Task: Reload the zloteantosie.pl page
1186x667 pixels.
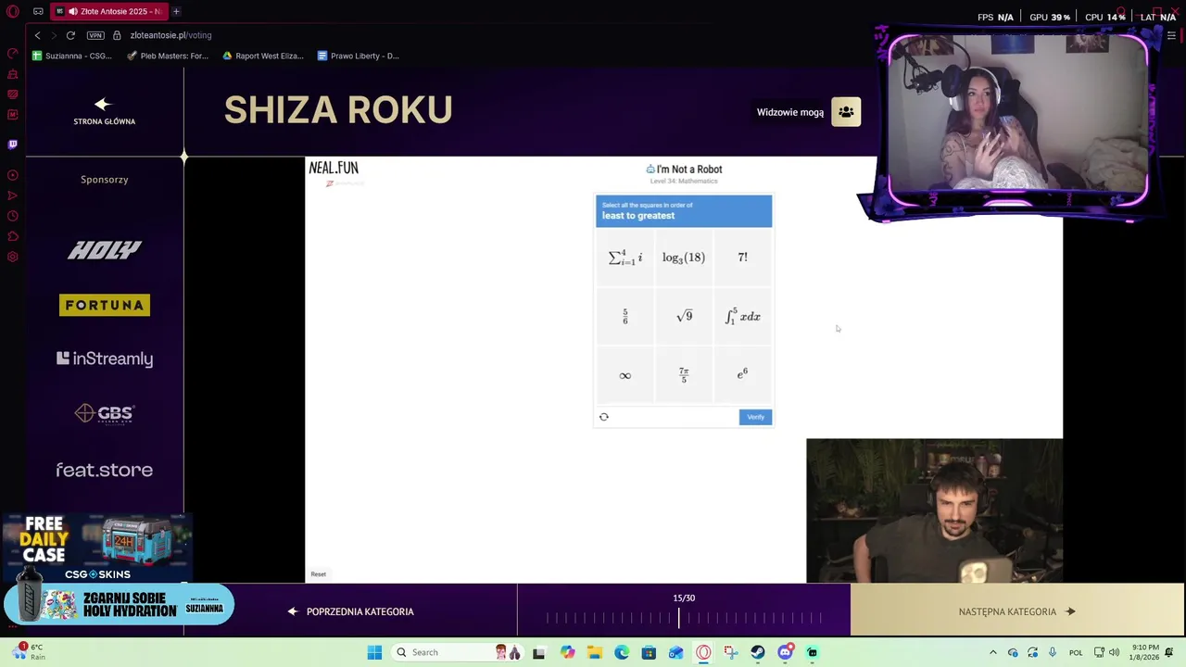Action: (70, 35)
